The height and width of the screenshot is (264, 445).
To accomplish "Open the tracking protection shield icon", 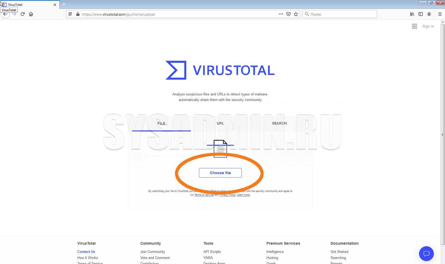I will pyautogui.click(x=70, y=14).
